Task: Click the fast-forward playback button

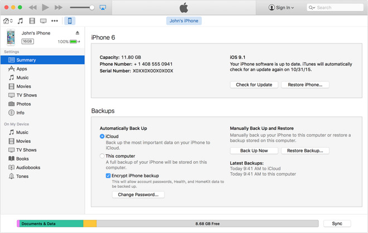Action: coord(59,7)
